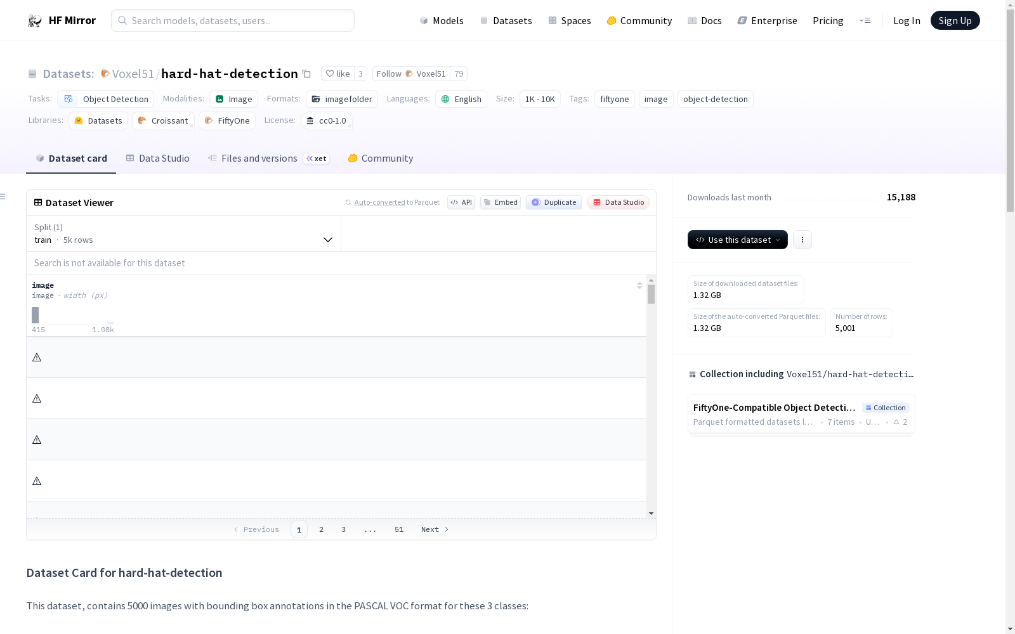The height and width of the screenshot is (634, 1015).
Task: Open the Use this dataset dropdown
Action: click(x=738, y=240)
